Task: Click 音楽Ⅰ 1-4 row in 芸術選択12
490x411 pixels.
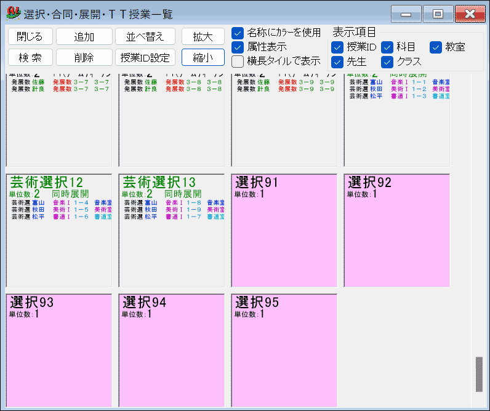Action: pyautogui.click(x=62, y=202)
